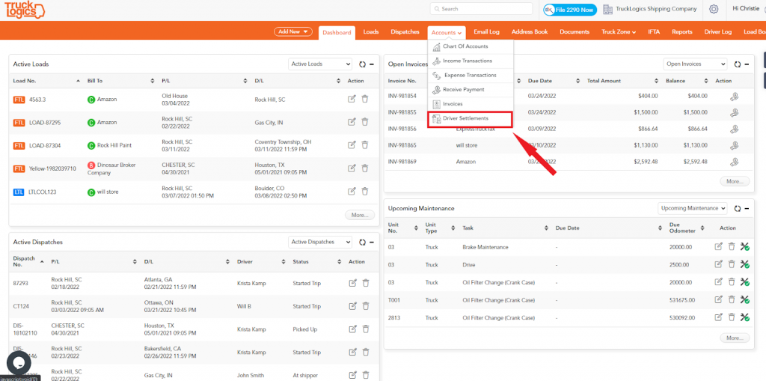Open the chat support bubble
The width and height of the screenshot is (766, 381).
(x=19, y=363)
